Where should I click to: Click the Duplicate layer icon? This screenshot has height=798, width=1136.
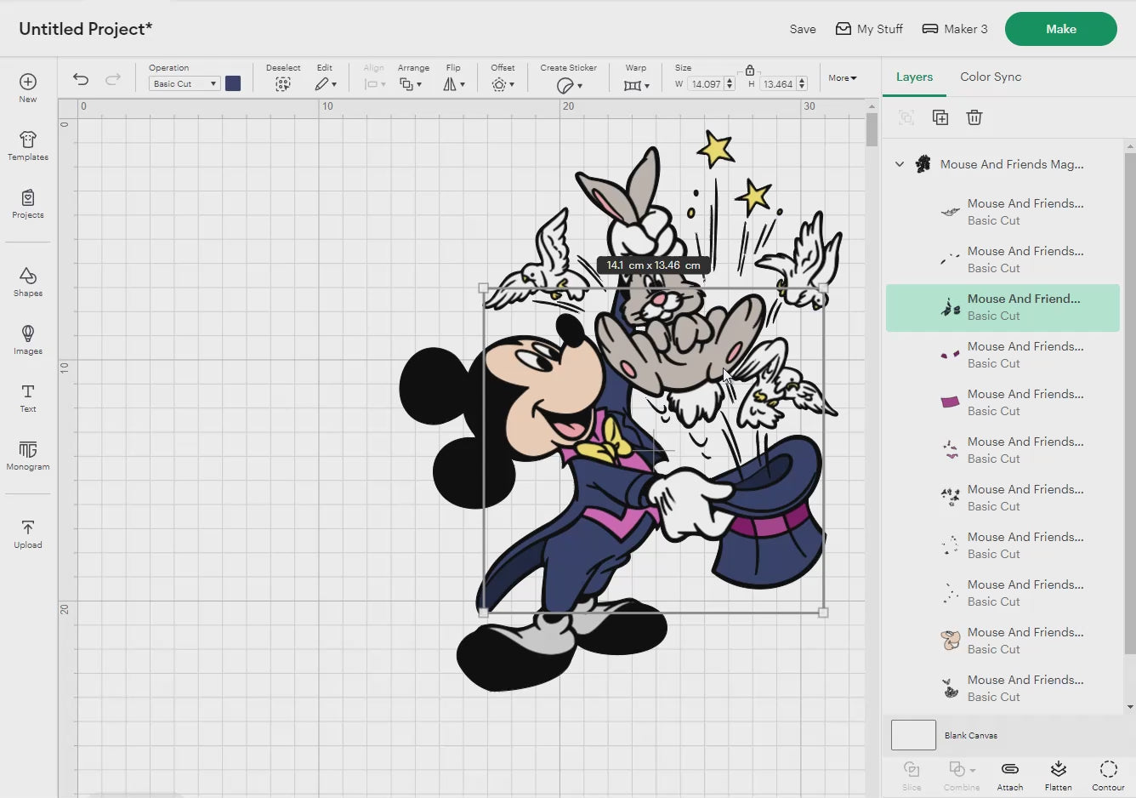coord(940,117)
